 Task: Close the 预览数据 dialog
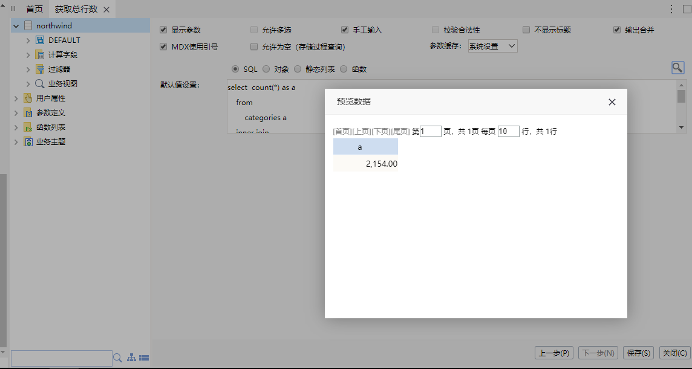(612, 102)
